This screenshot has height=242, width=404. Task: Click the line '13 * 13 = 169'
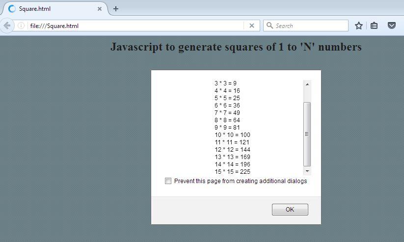tap(232, 157)
